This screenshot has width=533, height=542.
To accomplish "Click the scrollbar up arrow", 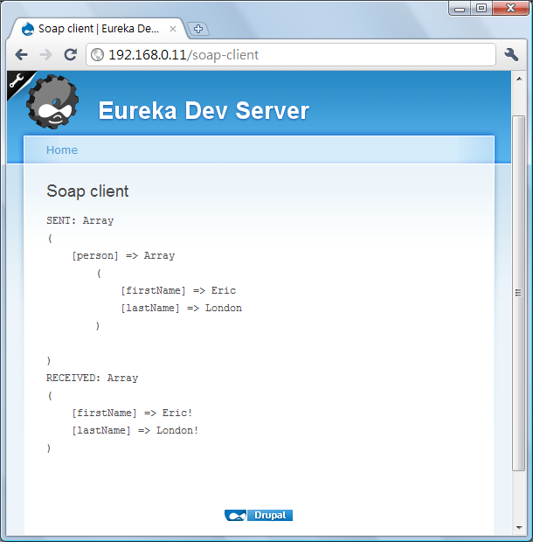I will click(518, 79).
